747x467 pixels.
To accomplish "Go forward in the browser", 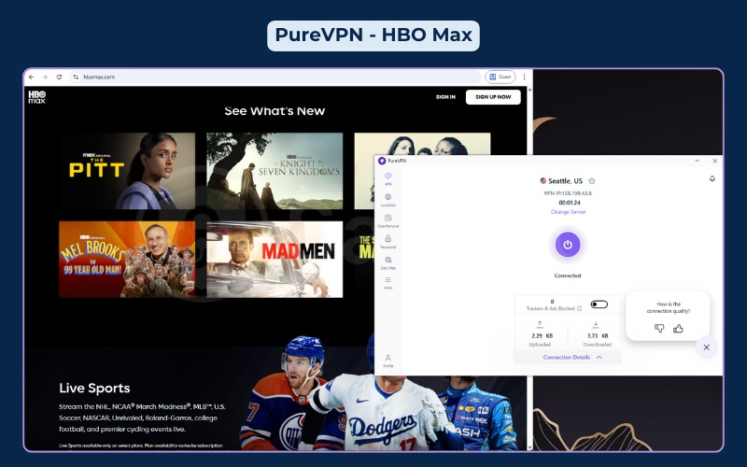I will click(45, 77).
